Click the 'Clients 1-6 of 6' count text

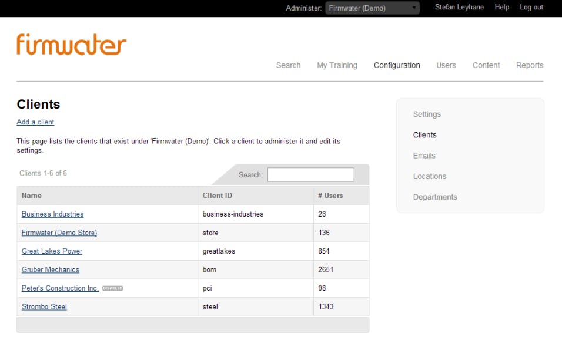(x=43, y=173)
